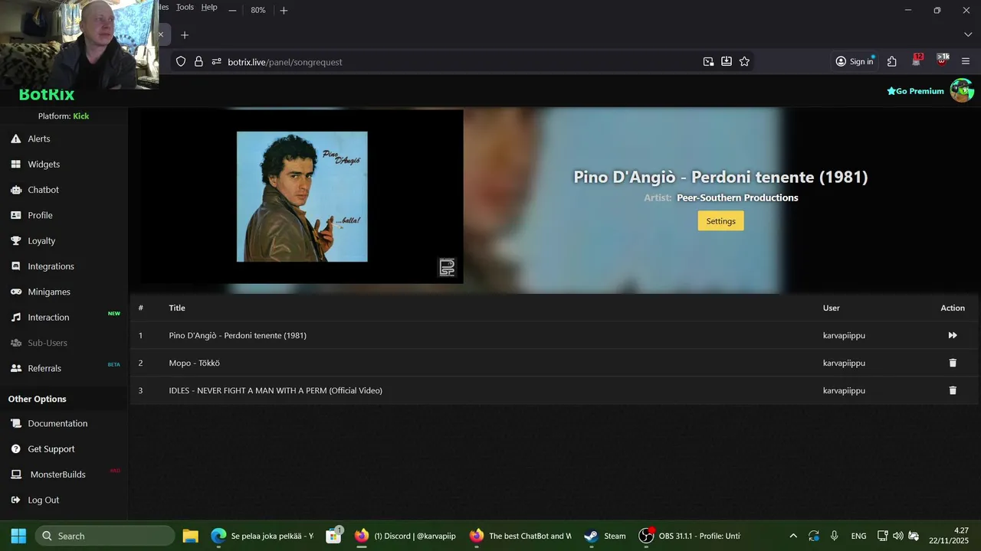981x551 pixels.
Task: Switch to the Edge window in taskbar
Action: click(261, 536)
